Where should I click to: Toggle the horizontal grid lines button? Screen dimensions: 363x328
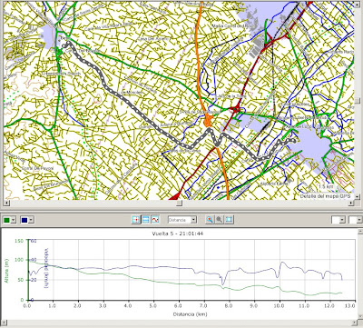click(x=145, y=220)
